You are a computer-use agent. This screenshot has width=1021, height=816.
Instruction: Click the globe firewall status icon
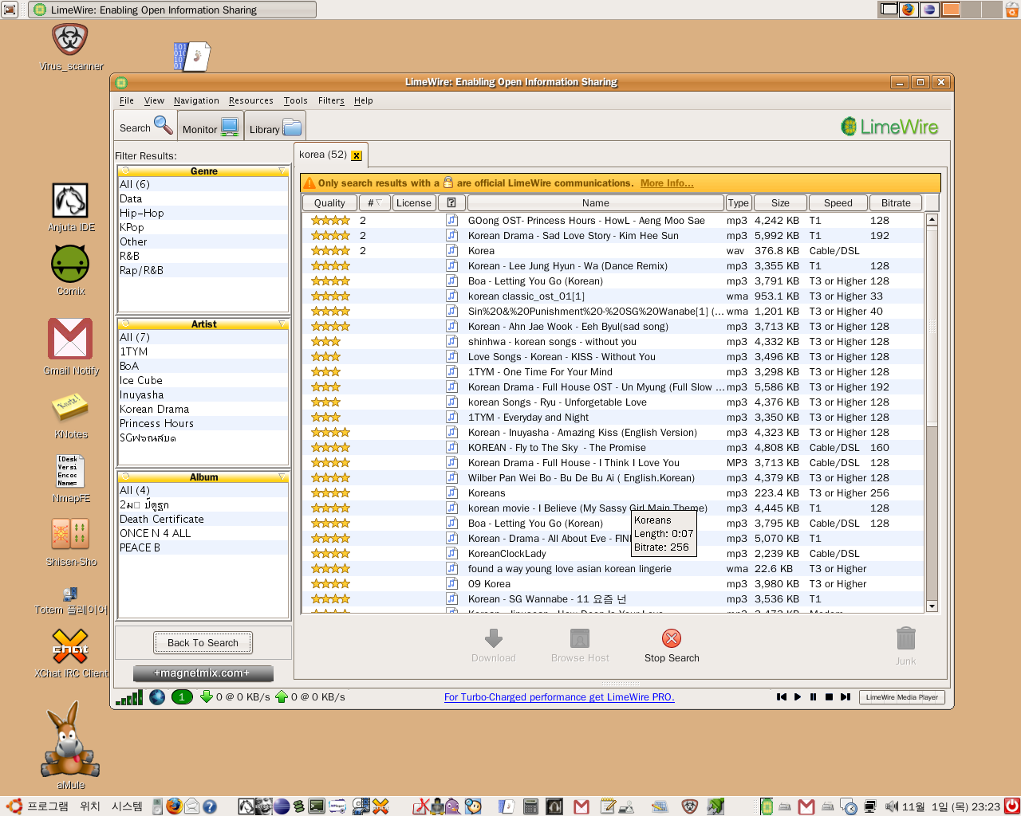point(157,697)
